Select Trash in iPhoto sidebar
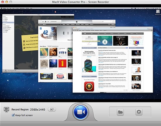The image size is (161, 126). (x=6, y=32)
